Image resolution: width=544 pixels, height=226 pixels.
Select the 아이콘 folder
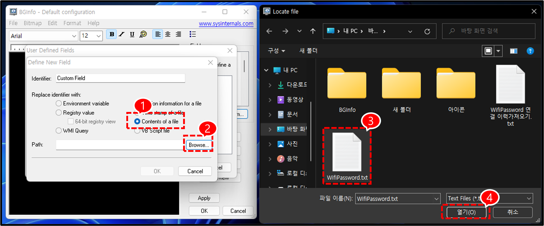(456, 91)
